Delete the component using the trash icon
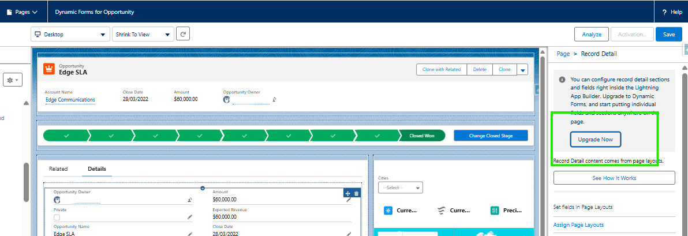 click(356, 193)
